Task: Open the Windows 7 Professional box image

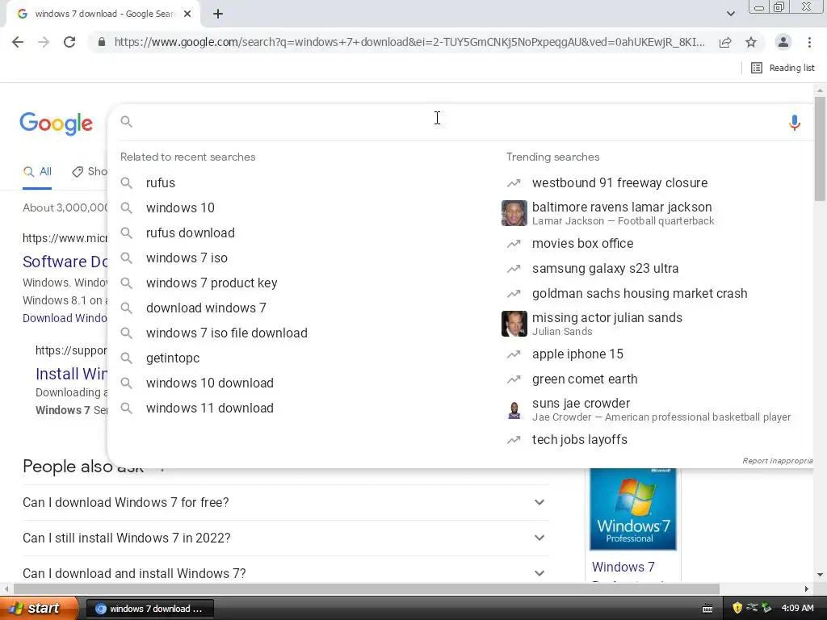Action: click(x=633, y=509)
